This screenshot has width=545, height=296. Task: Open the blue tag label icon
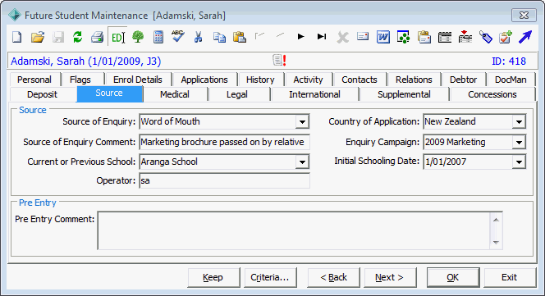pyautogui.click(x=486, y=37)
